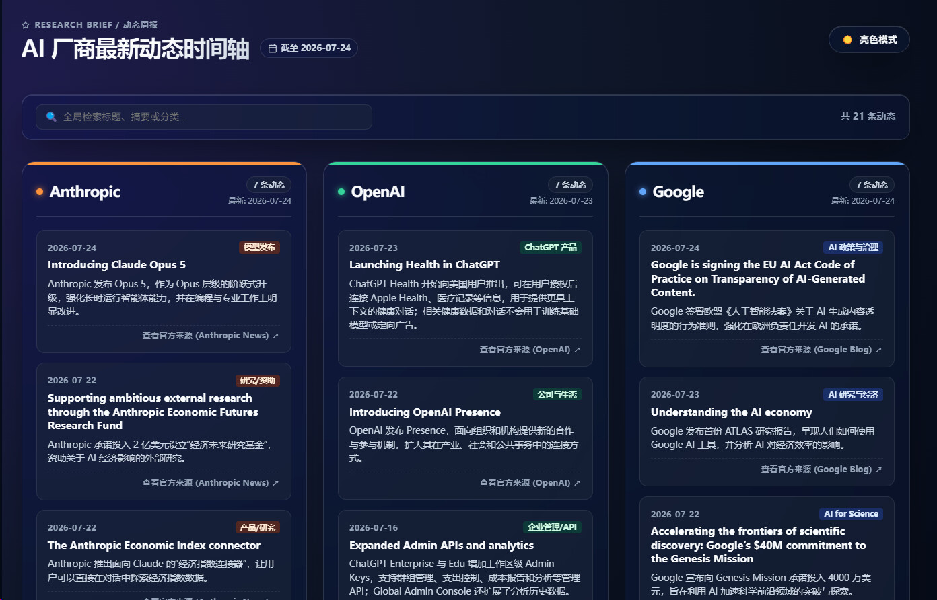
Task: Click the 7 条动态 badge in Google column
Action: tap(872, 185)
